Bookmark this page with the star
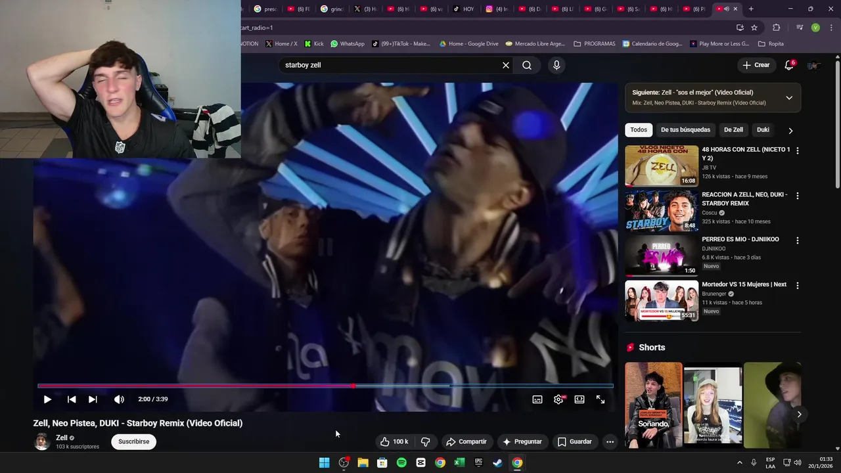 754,28
